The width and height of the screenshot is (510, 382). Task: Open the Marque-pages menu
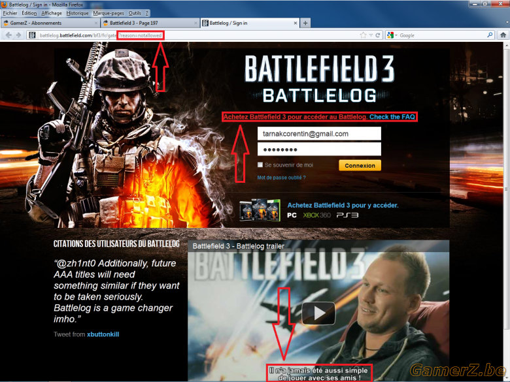click(109, 13)
